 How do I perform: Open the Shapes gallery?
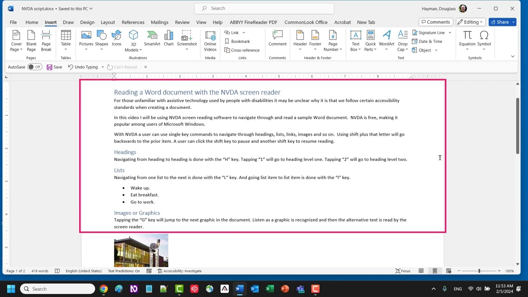click(101, 41)
